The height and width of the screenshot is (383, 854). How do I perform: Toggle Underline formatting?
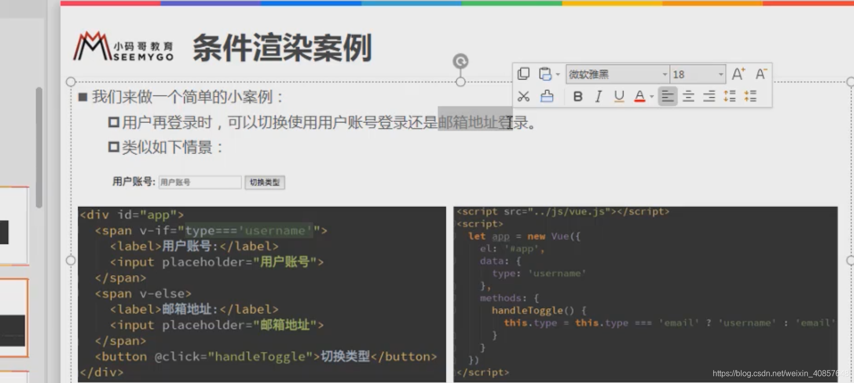(619, 96)
